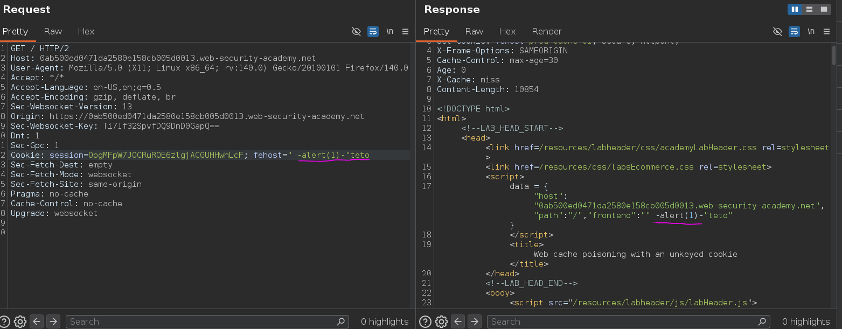Toggle hide non-printable characters in Response
842x329 pixels.
pyautogui.click(x=777, y=31)
